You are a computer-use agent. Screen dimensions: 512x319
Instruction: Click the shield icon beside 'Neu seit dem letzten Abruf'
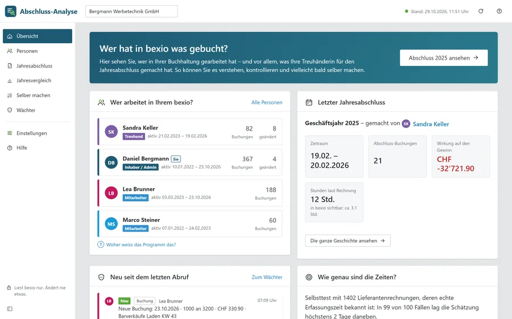[x=101, y=277]
